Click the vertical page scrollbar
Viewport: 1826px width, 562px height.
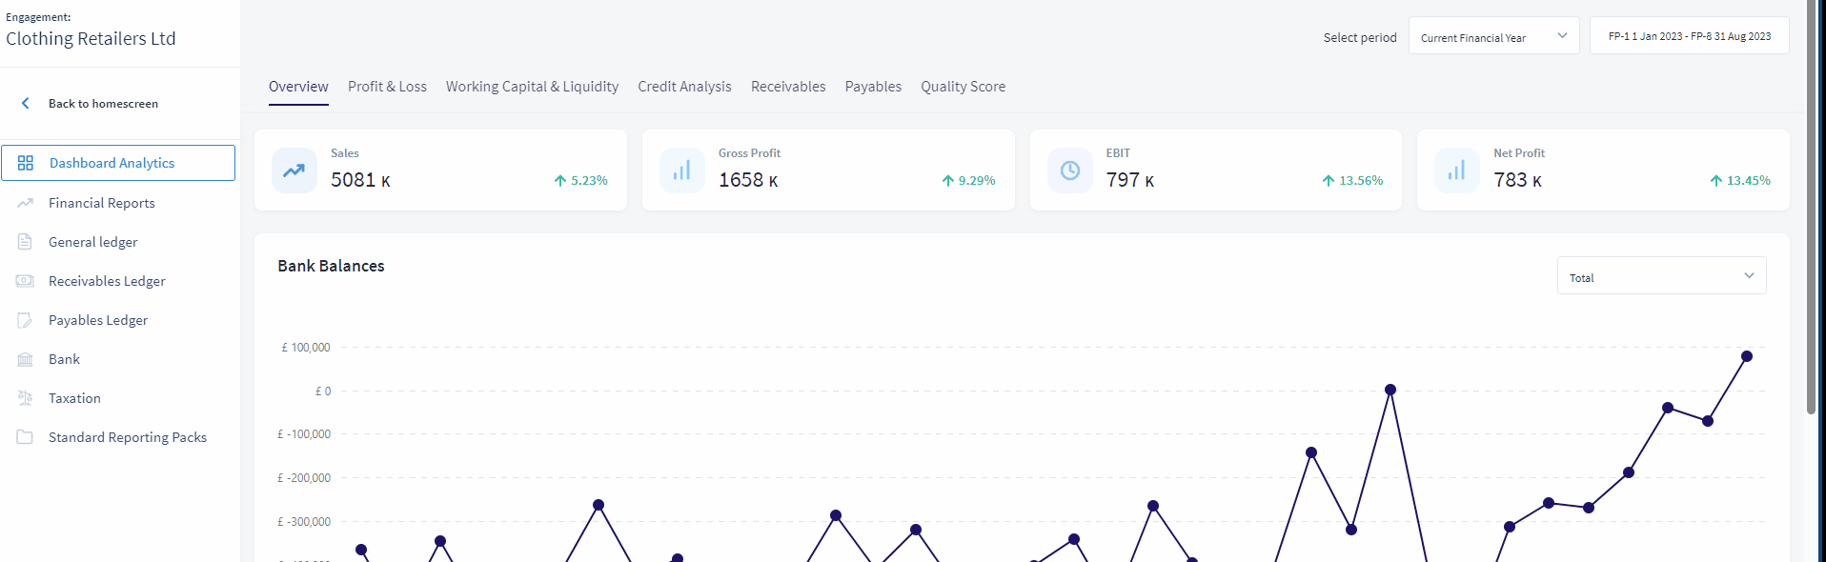coord(1811,208)
